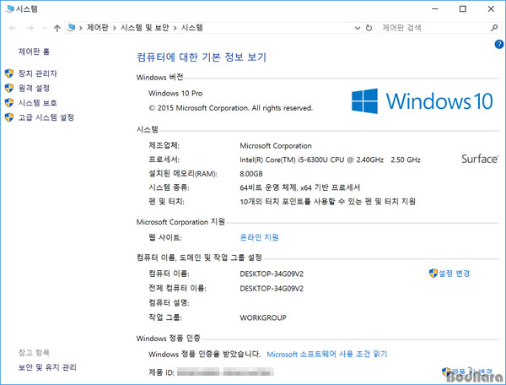Open 시스템 및 보안 breadcrumb
Image resolution: width=506 pixels, height=385 pixels.
(145, 28)
